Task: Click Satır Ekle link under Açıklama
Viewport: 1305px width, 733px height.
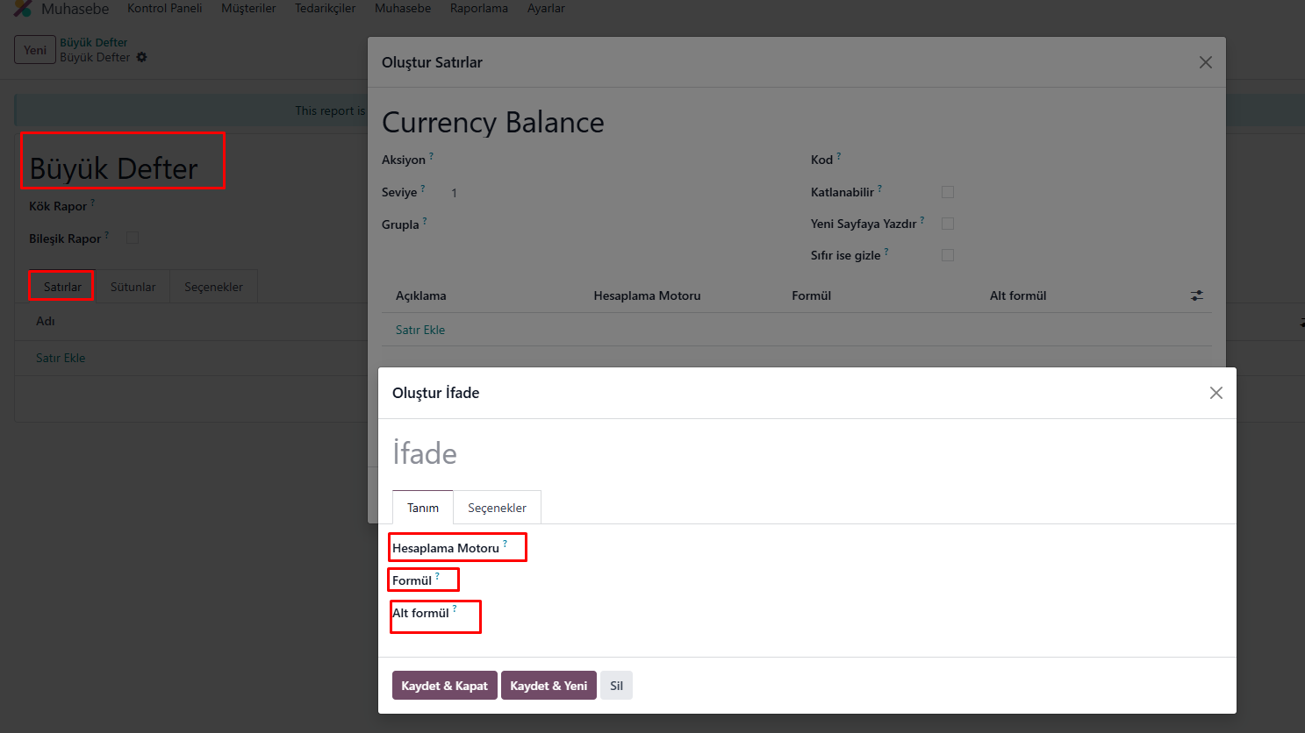Action: coord(420,330)
